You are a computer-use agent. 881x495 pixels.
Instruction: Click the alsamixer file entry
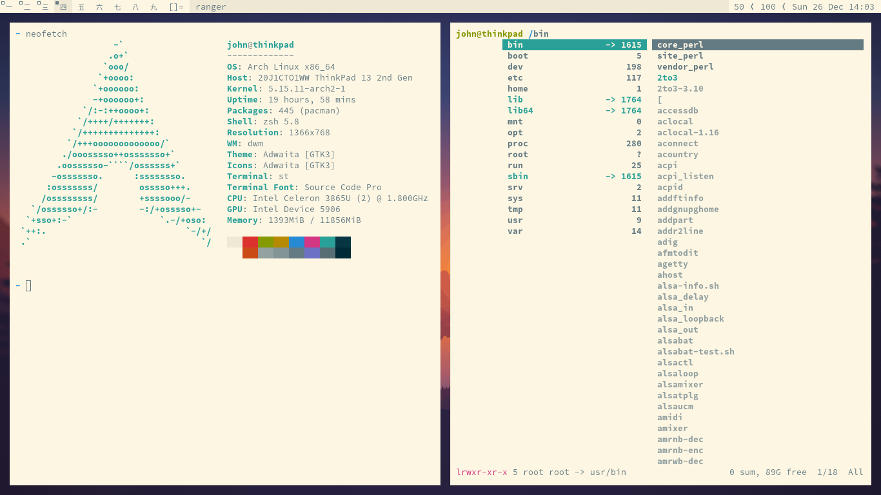[x=680, y=384]
